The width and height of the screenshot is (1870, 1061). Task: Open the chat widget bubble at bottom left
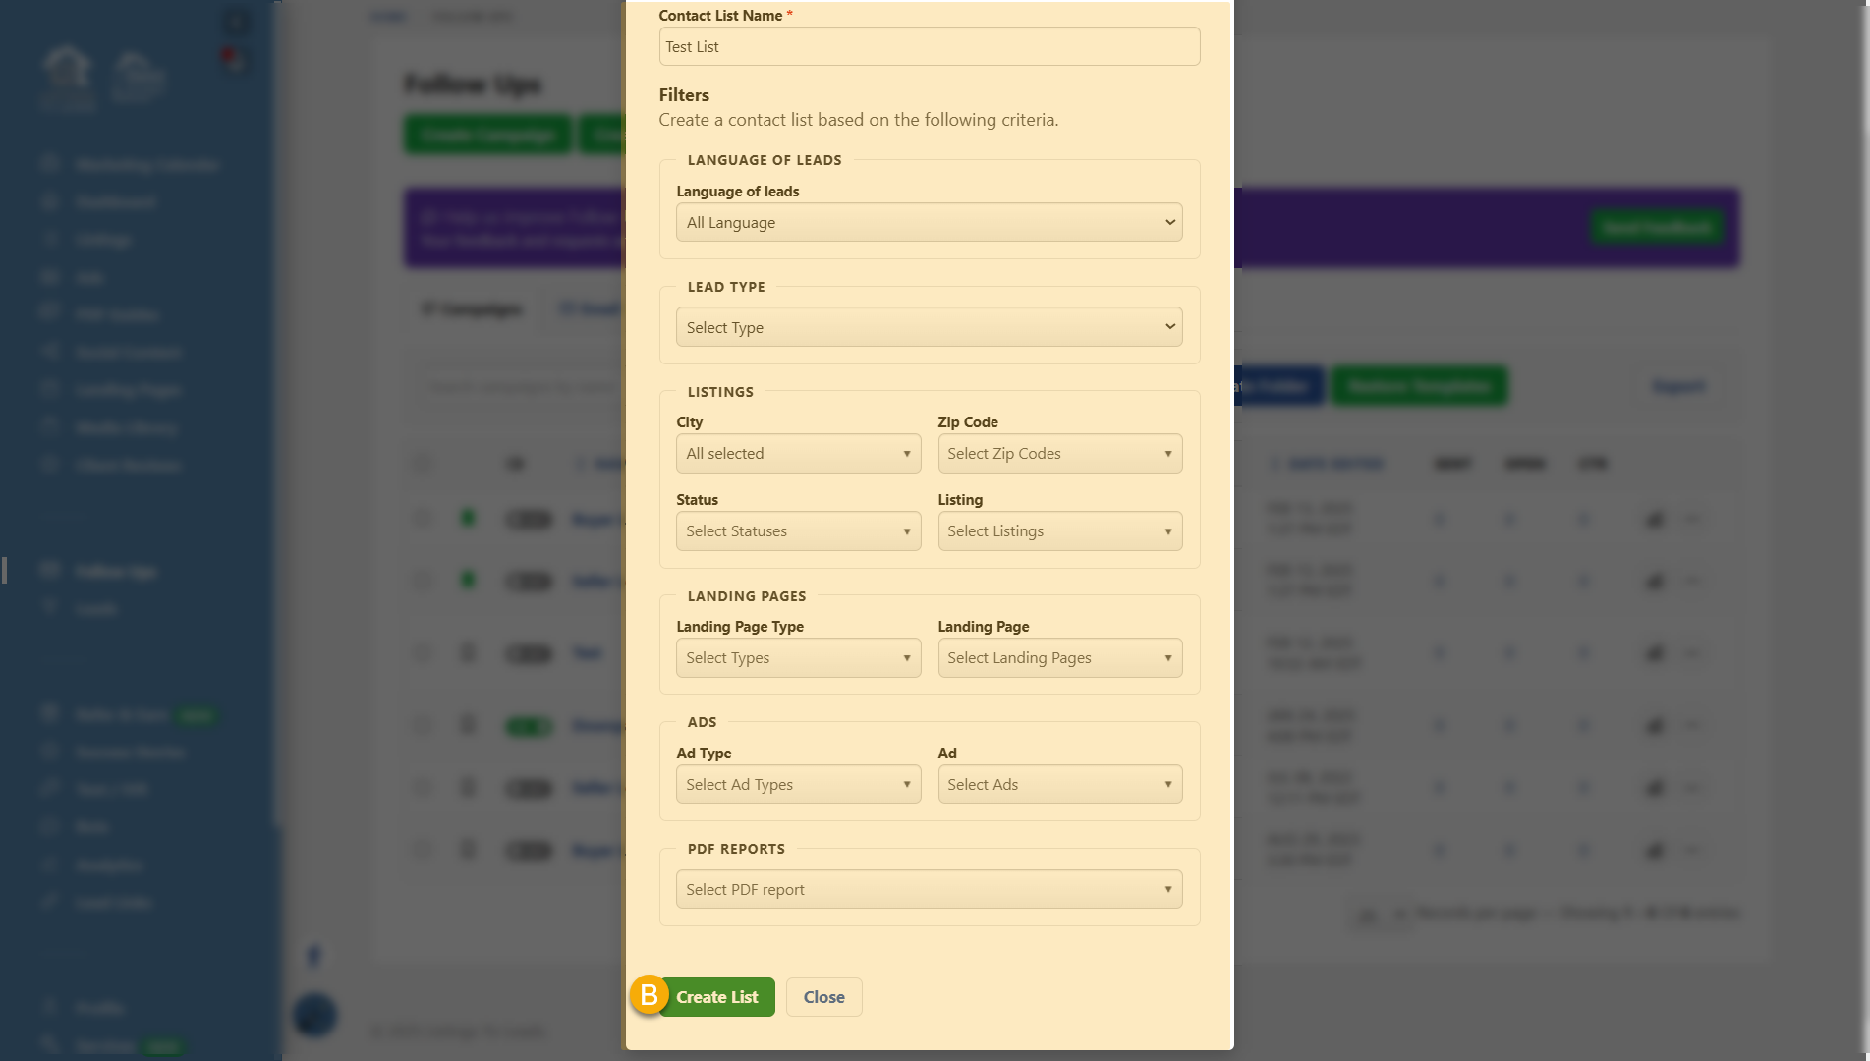pos(314,1015)
